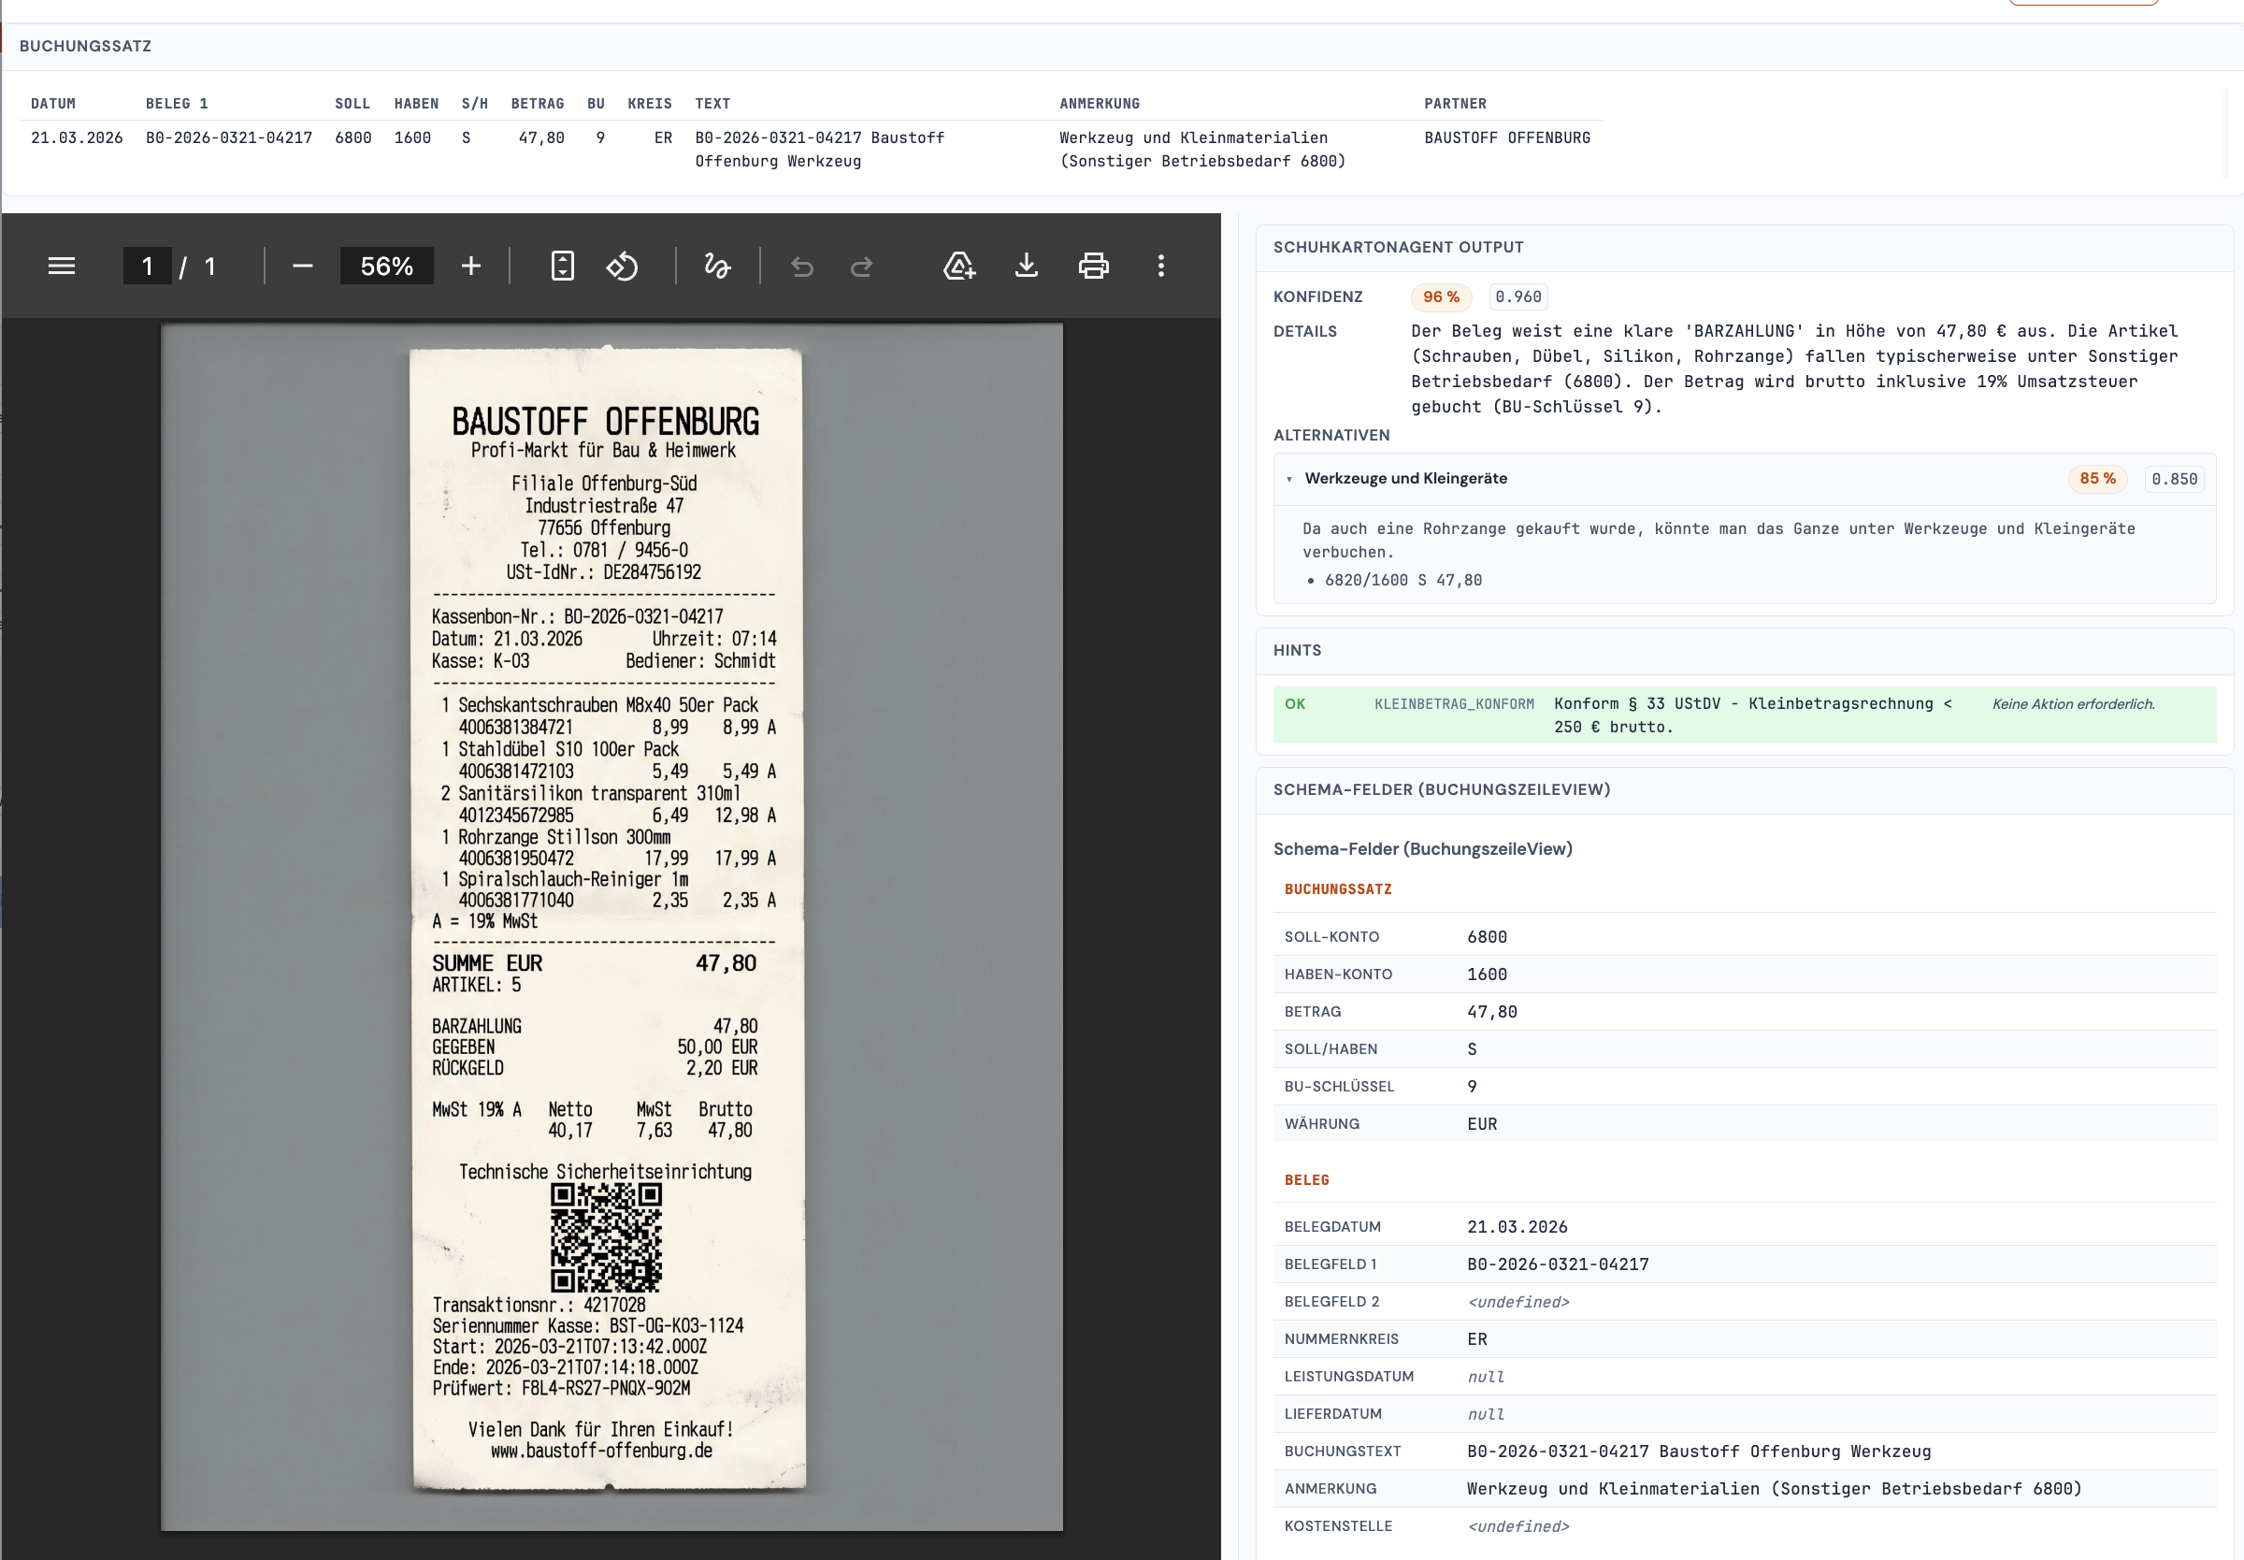
Task: Click the NUMMERNKREIS value ER
Action: tap(1477, 1339)
